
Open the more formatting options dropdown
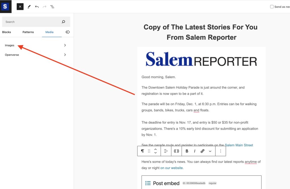click(x=210, y=151)
